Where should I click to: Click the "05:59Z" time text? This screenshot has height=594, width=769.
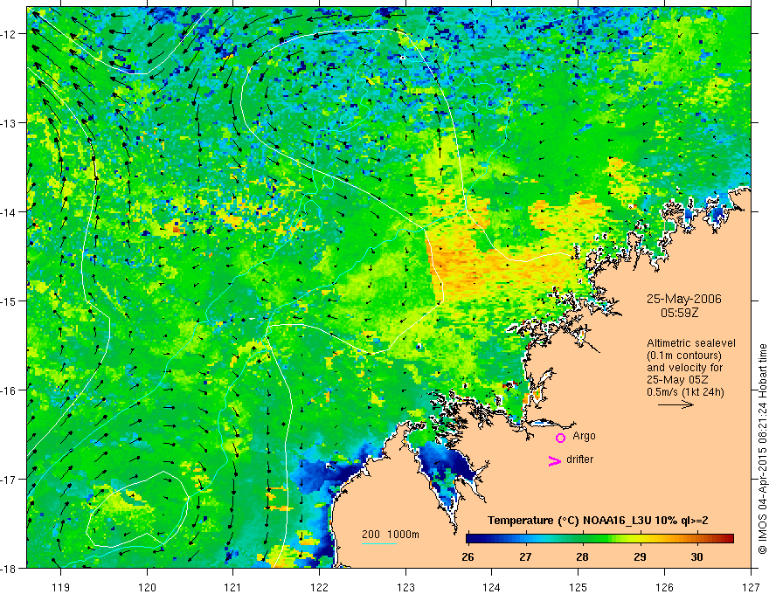[x=679, y=313]
